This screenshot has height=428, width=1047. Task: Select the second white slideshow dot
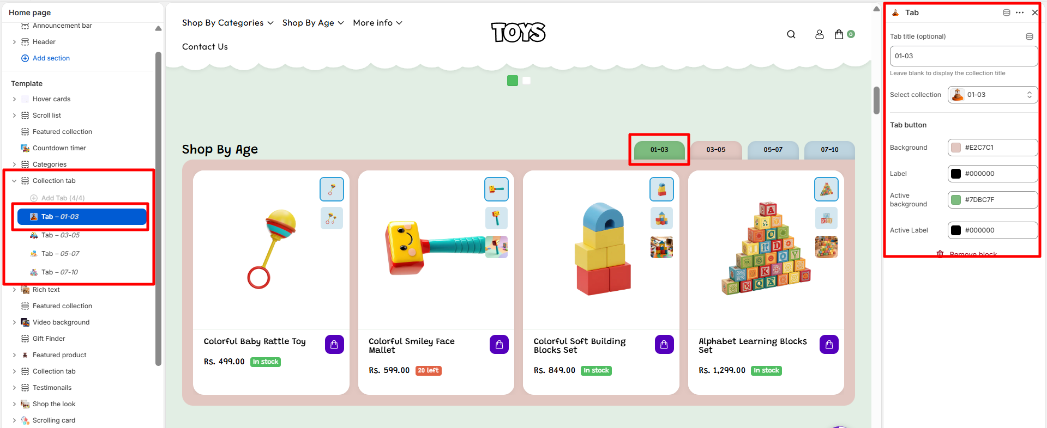coord(526,81)
